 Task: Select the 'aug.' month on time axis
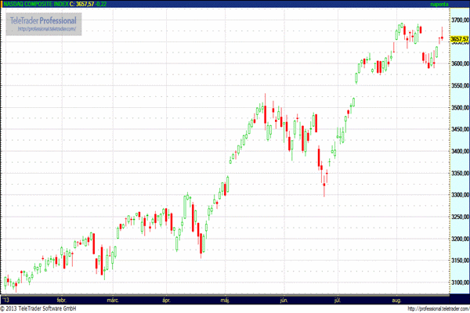(x=396, y=299)
